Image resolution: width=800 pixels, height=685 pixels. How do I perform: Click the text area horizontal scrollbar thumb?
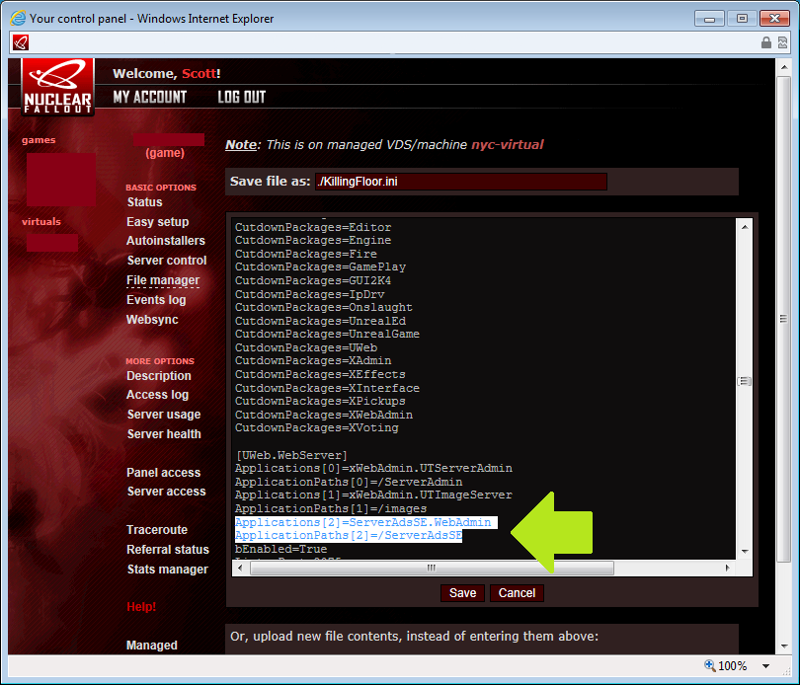point(431,569)
